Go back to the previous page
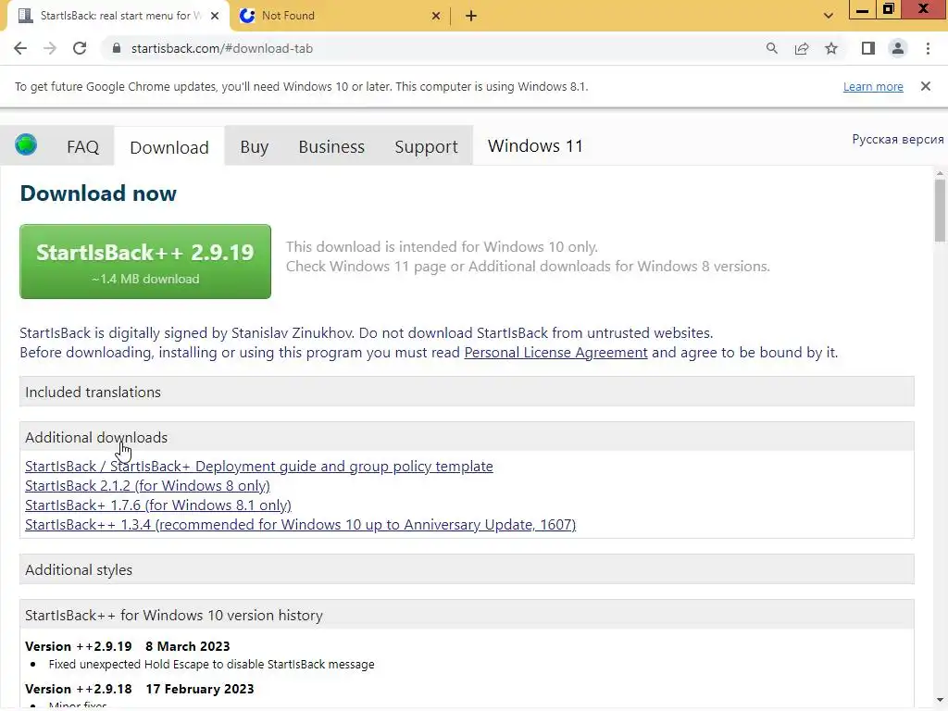The width and height of the screenshot is (948, 711). click(x=20, y=48)
